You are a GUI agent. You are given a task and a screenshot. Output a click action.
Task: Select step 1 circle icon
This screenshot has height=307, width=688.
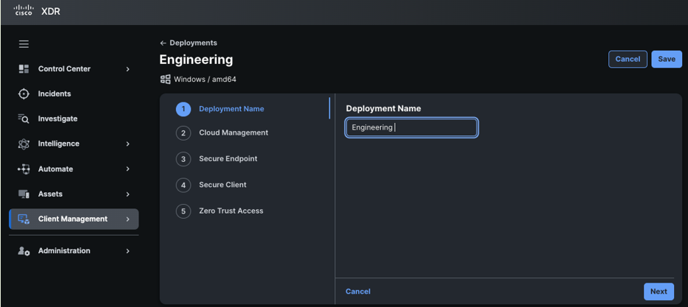[x=183, y=109]
